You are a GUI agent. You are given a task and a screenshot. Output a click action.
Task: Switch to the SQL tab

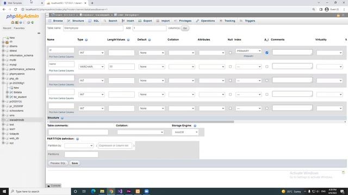pos(94,21)
